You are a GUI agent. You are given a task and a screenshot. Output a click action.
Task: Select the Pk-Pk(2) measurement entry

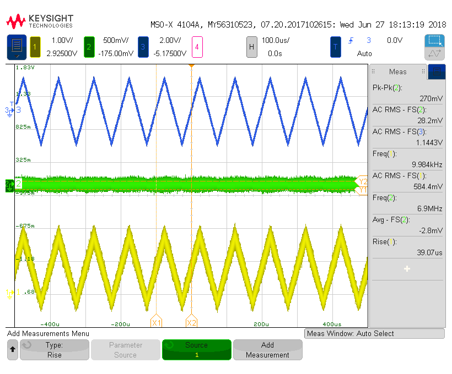point(407,93)
